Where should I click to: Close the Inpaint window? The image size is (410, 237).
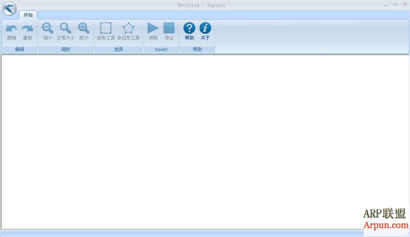click(x=405, y=5)
